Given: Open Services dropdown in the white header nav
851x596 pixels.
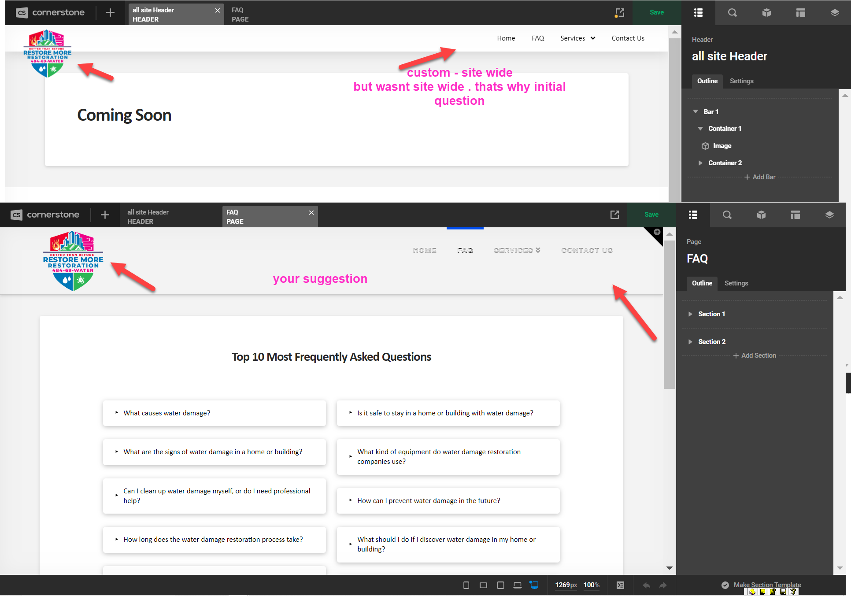Looking at the screenshot, I should pos(577,38).
